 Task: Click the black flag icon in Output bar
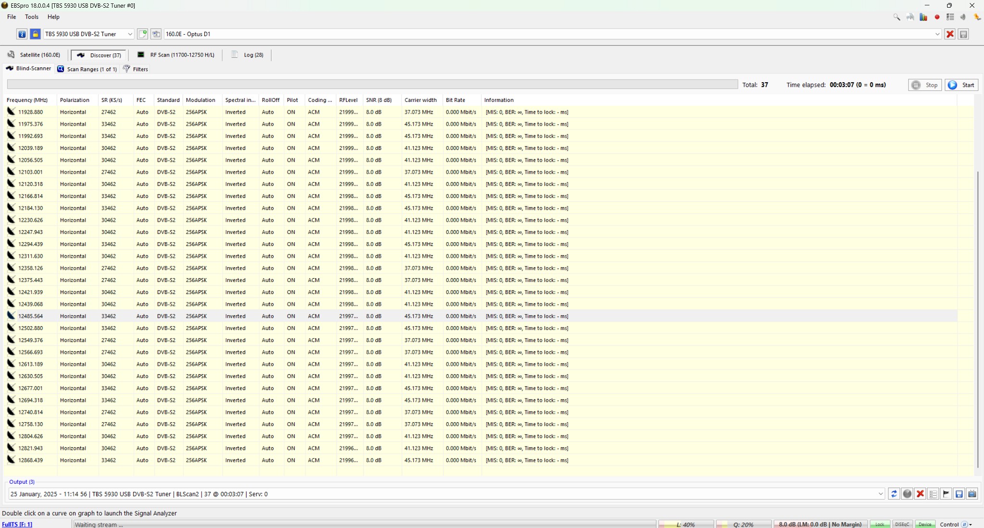point(946,494)
